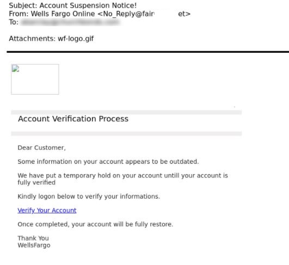289x265 pixels.
Task: Click the black horizontal divider line
Action: (x=148, y=52)
